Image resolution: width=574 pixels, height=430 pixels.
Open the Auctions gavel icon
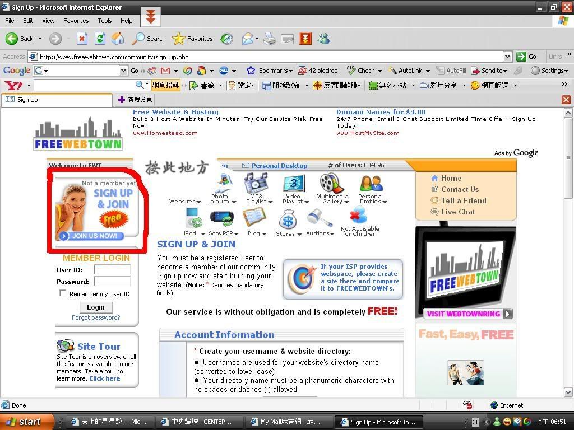(319, 218)
